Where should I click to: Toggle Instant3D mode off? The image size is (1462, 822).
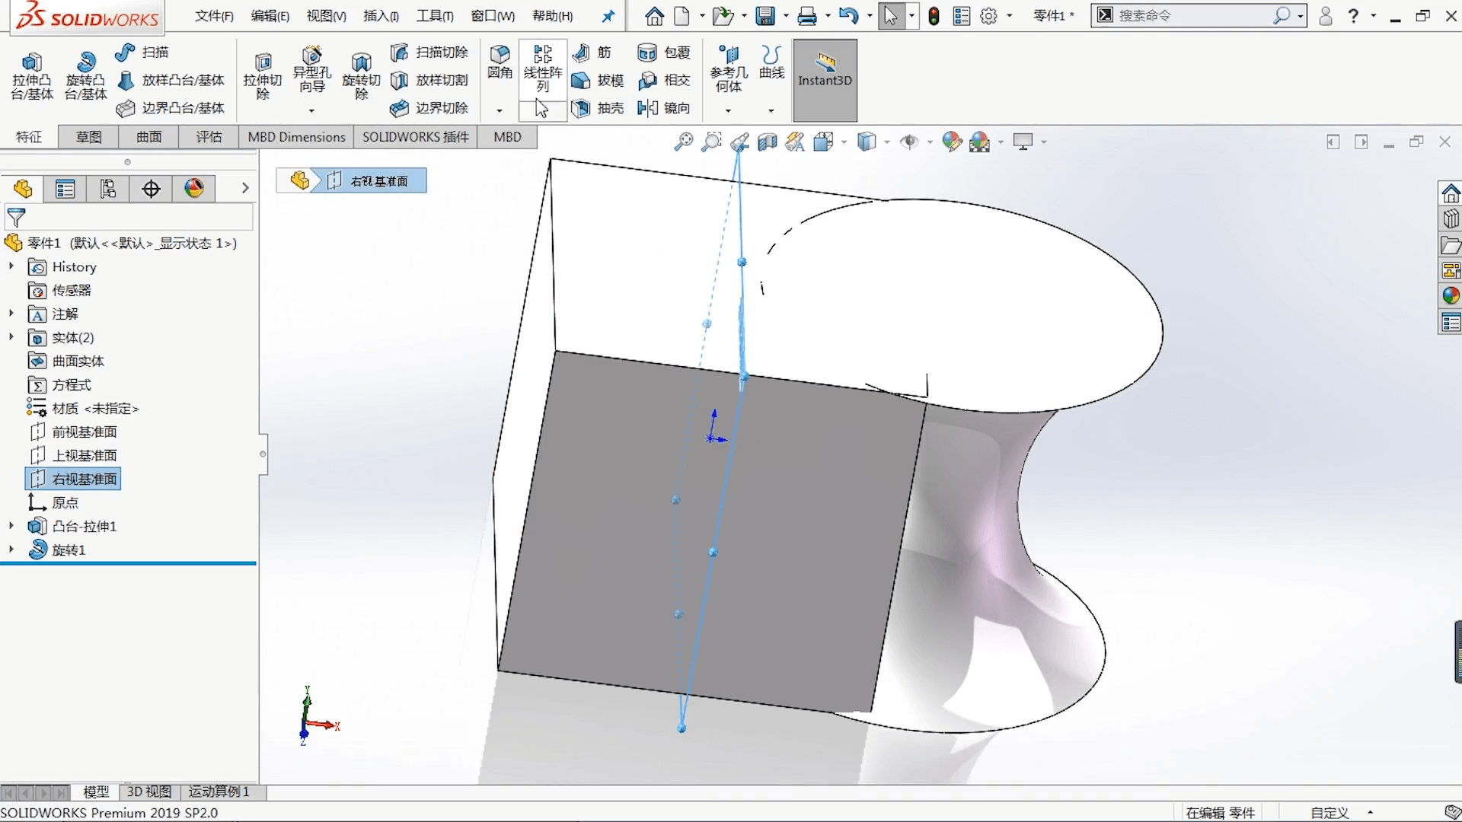coord(825,79)
